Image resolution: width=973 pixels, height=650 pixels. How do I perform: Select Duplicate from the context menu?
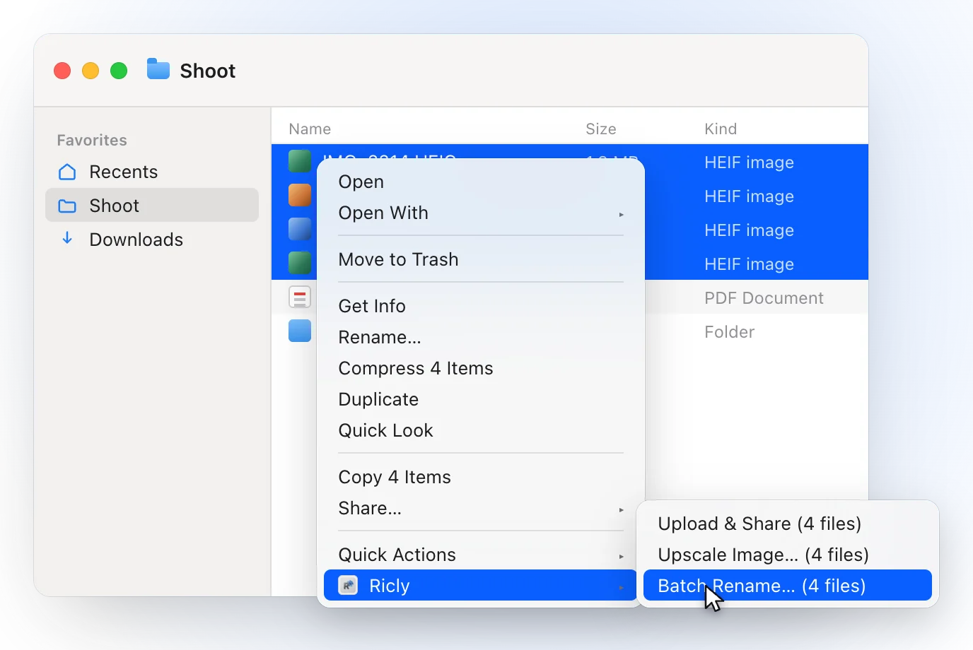pos(481,399)
